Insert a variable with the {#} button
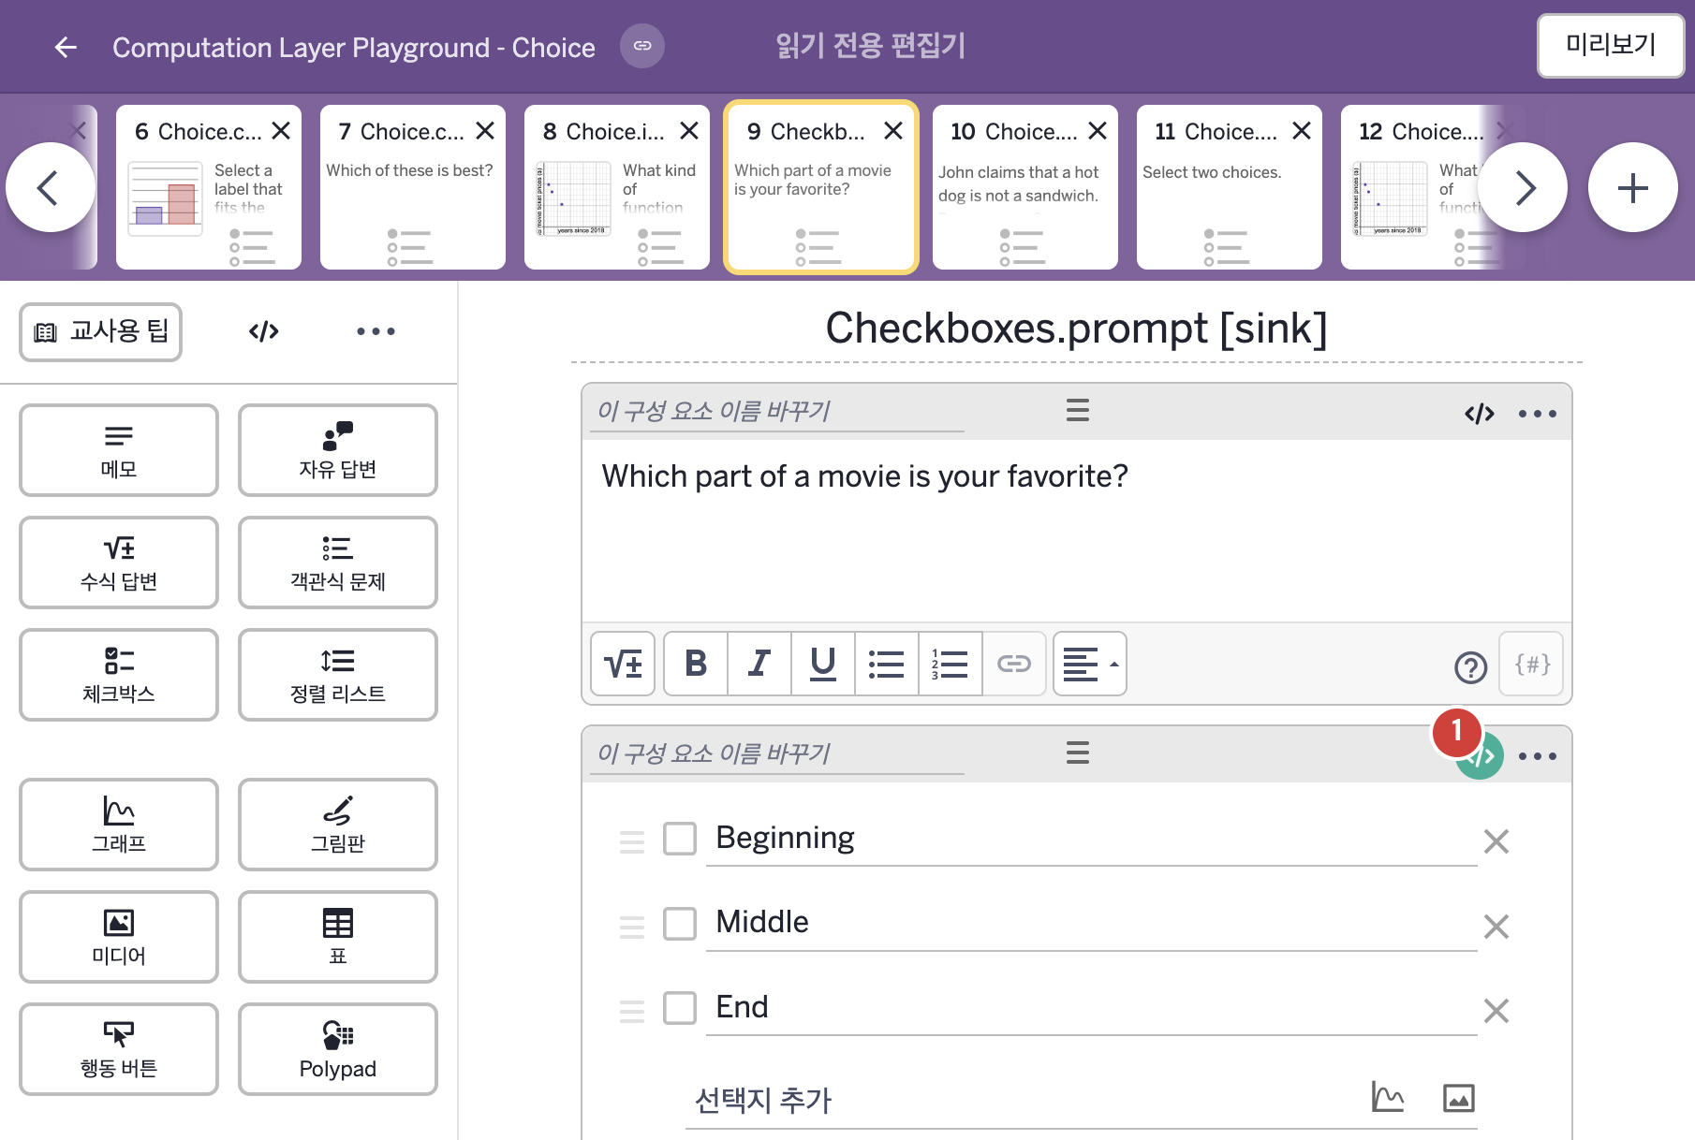 (x=1532, y=664)
